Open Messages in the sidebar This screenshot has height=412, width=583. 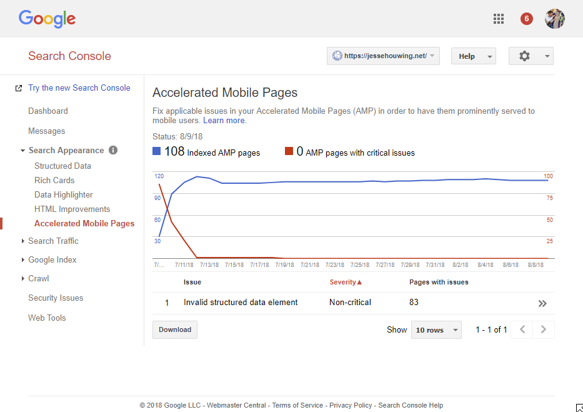(x=46, y=131)
